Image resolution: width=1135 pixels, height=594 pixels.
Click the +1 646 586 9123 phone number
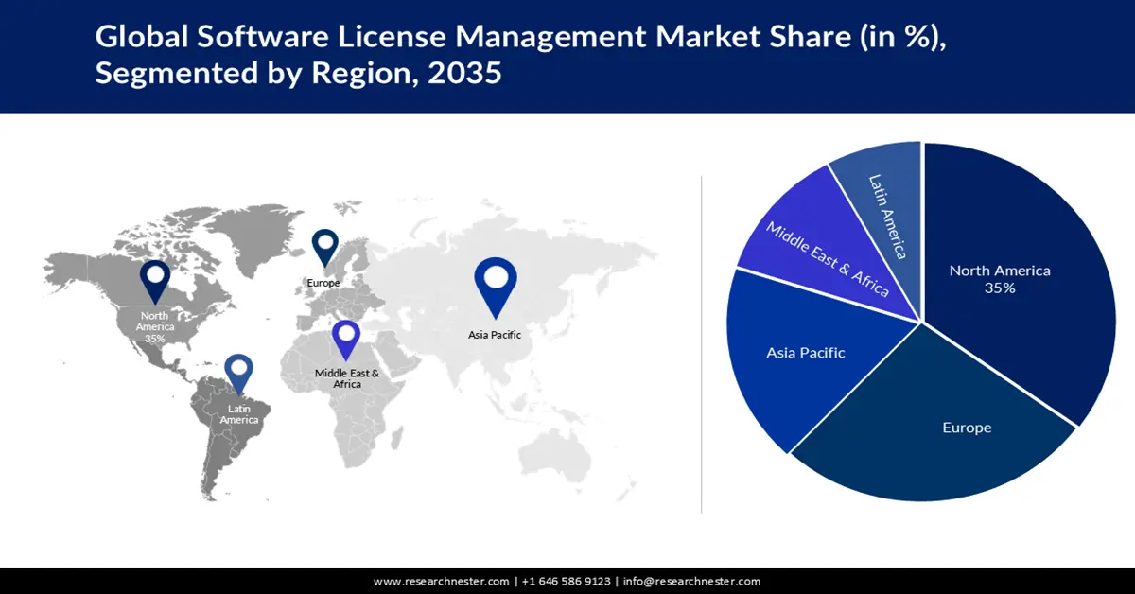click(565, 581)
